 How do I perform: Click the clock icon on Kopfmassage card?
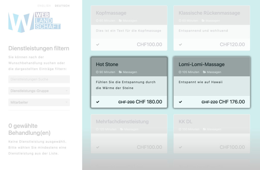coord(97,21)
